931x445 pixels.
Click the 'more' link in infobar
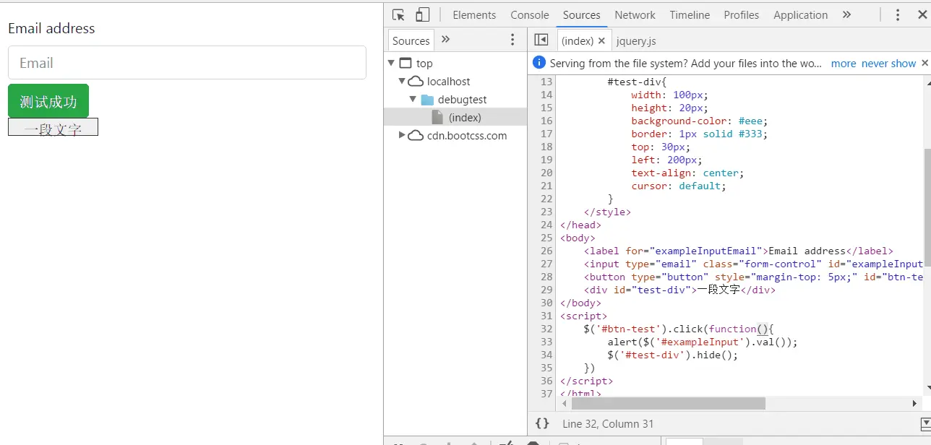pyautogui.click(x=844, y=64)
